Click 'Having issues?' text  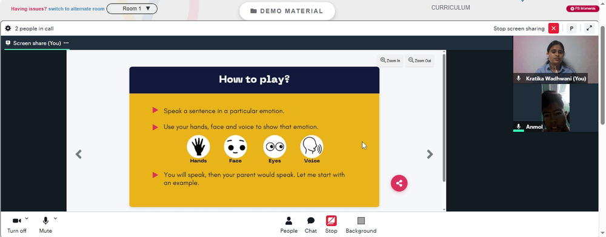point(28,8)
